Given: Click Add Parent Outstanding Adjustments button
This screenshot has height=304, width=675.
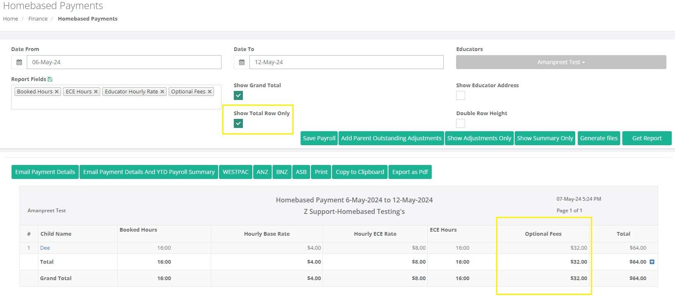Looking at the screenshot, I should tap(391, 138).
